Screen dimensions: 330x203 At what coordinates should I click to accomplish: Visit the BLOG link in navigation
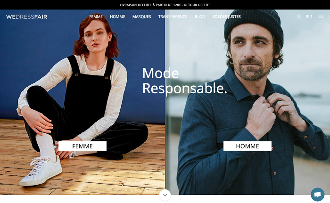200,16
